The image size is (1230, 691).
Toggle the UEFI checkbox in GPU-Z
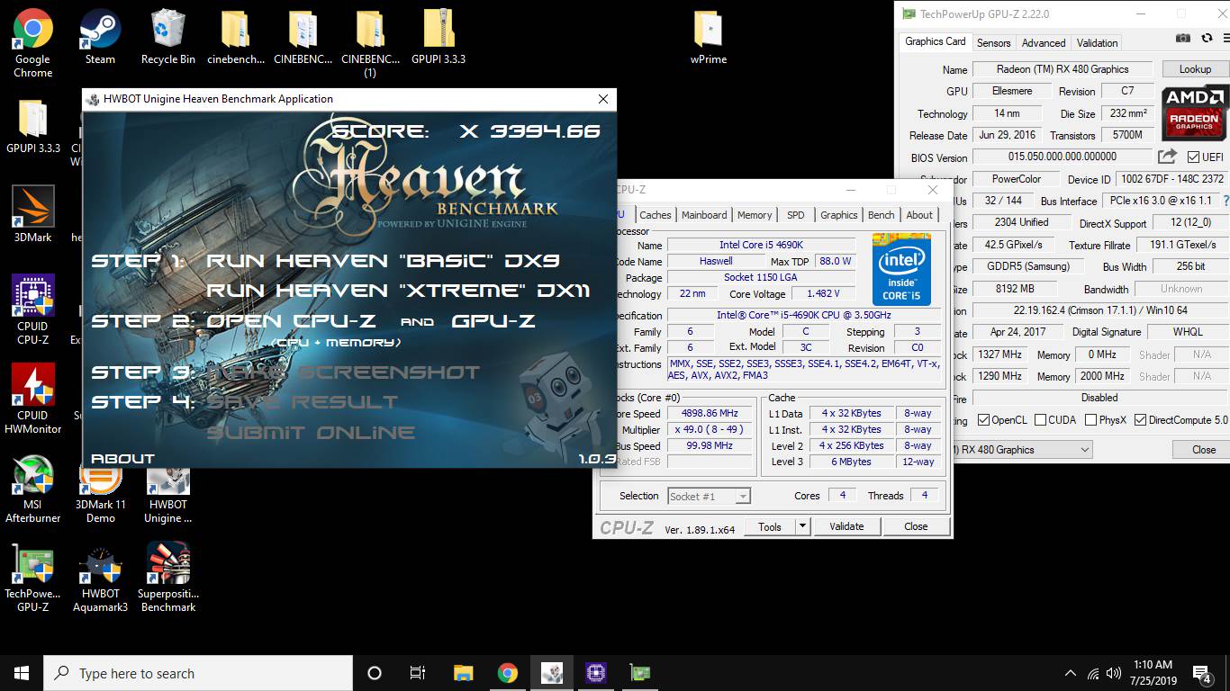pos(1192,157)
